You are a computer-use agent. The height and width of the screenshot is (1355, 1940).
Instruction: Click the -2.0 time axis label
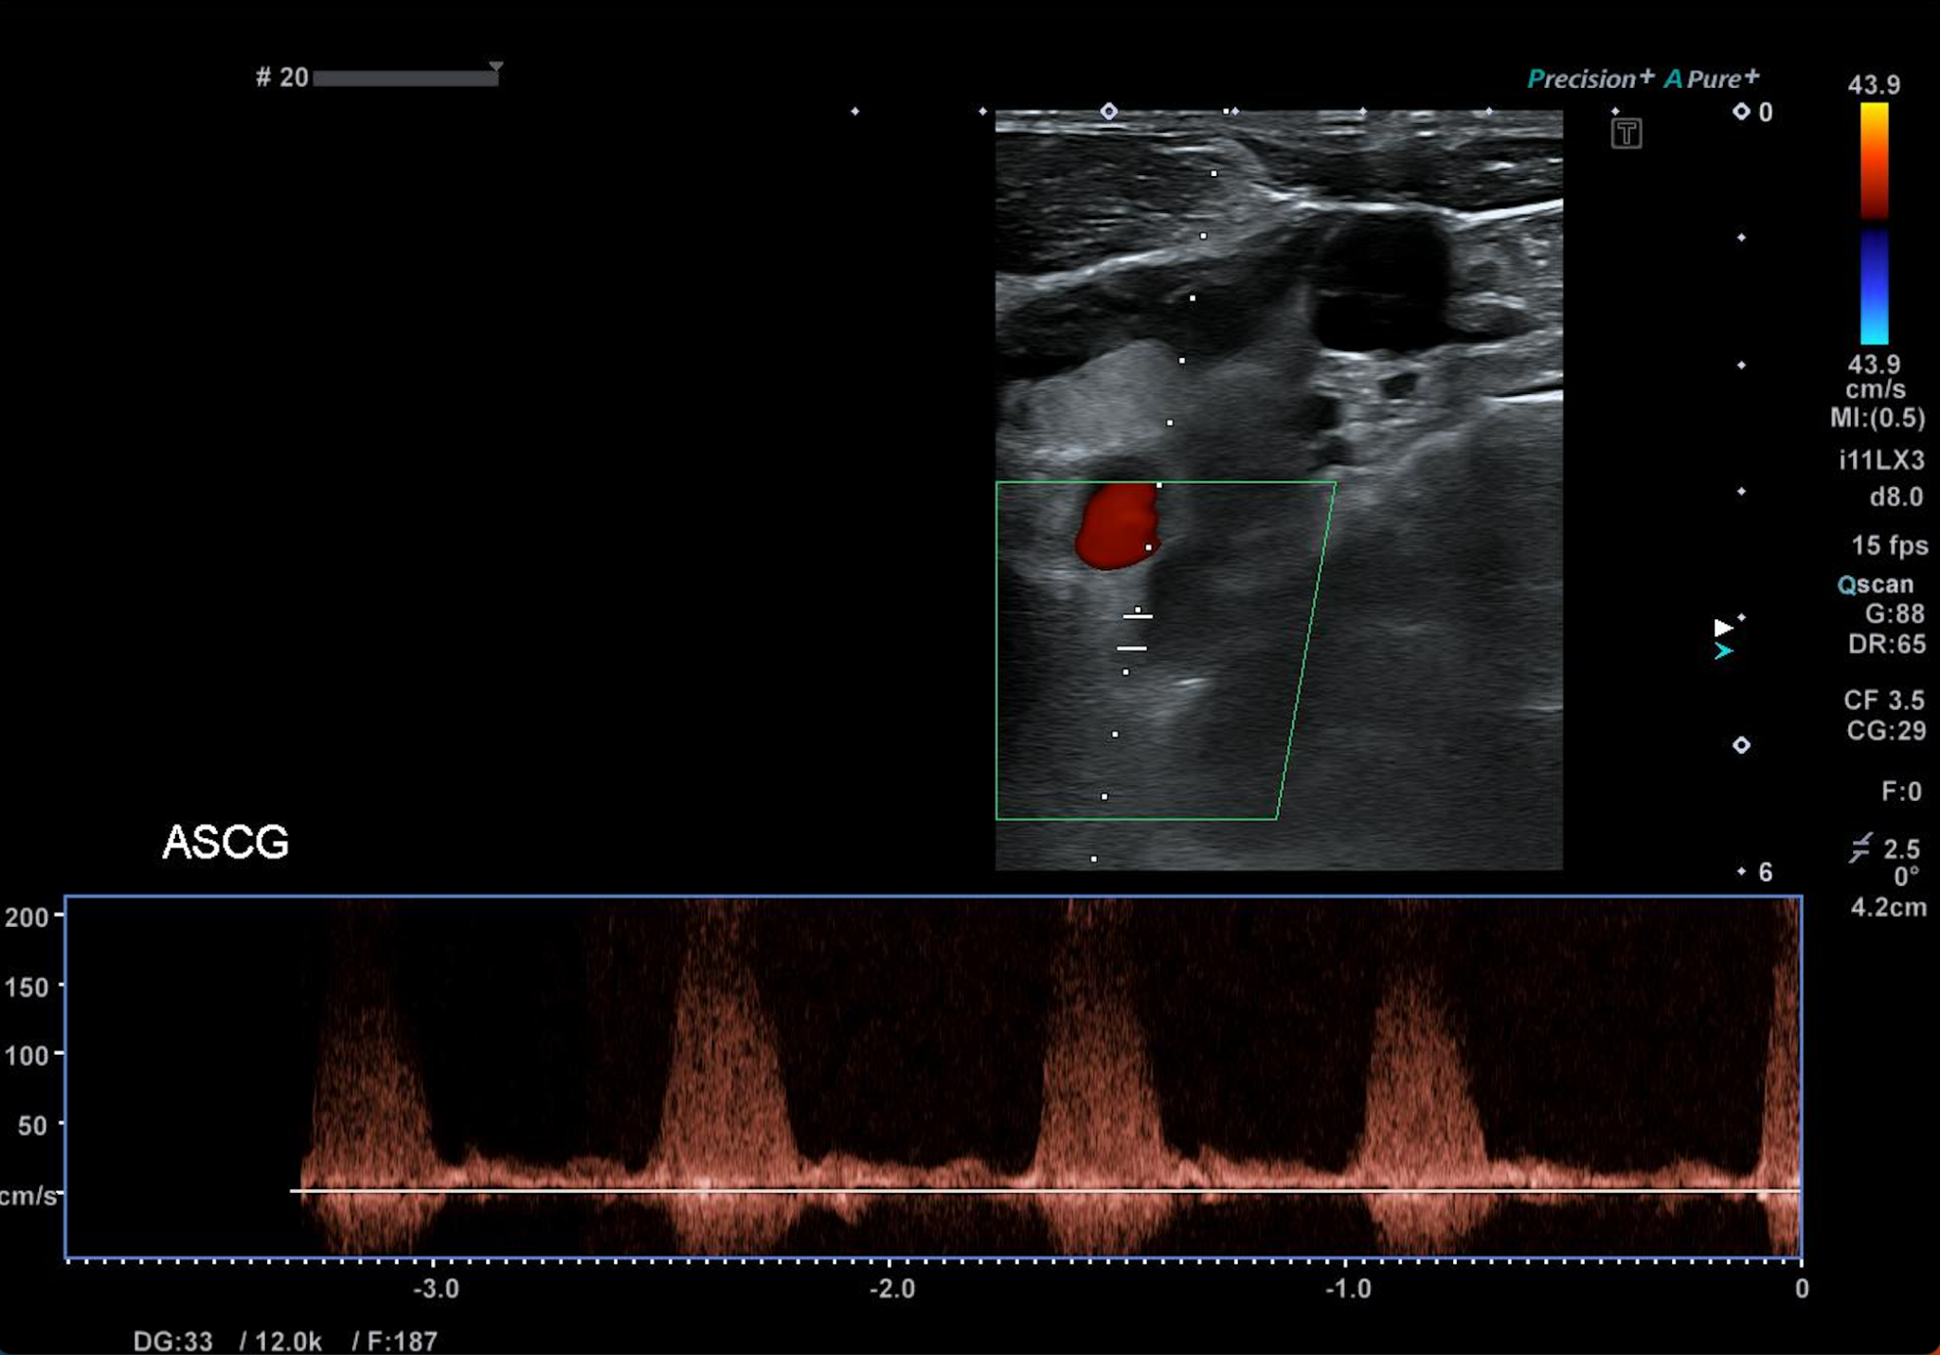coord(891,1289)
